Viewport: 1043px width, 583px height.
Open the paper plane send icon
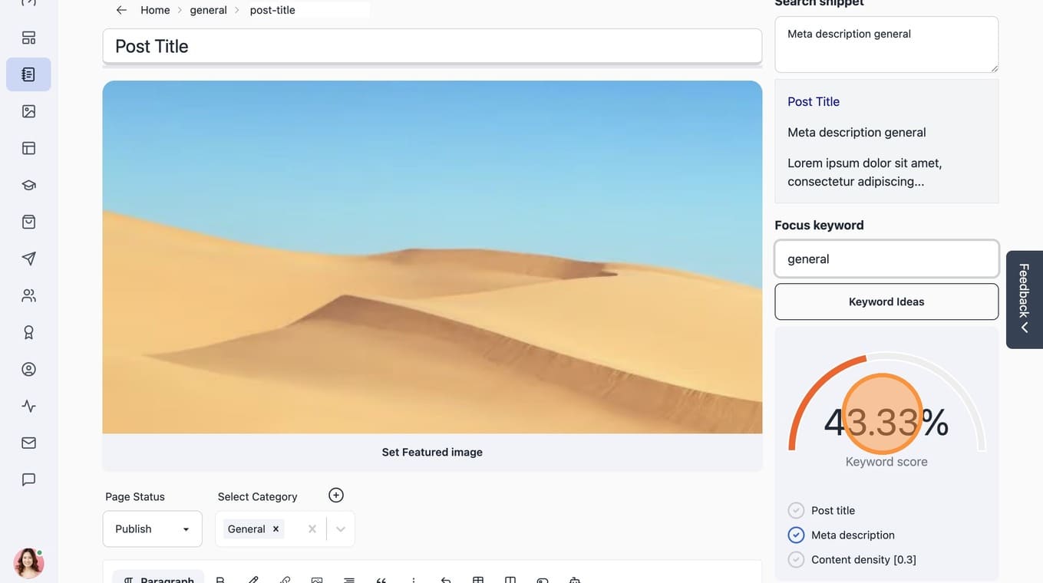pyautogui.click(x=28, y=259)
